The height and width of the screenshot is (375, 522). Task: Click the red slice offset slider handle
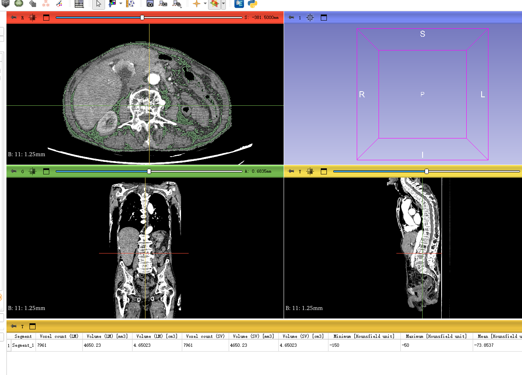click(142, 18)
